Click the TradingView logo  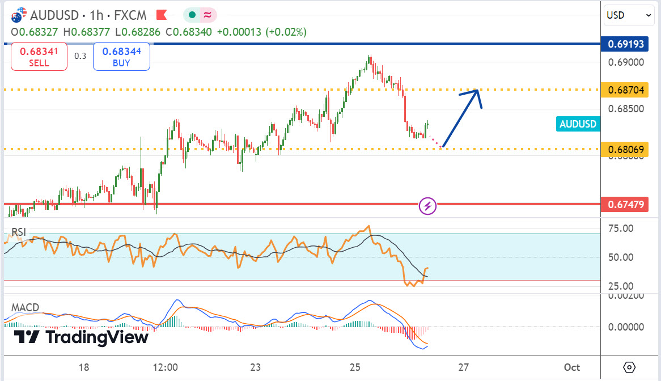point(80,337)
